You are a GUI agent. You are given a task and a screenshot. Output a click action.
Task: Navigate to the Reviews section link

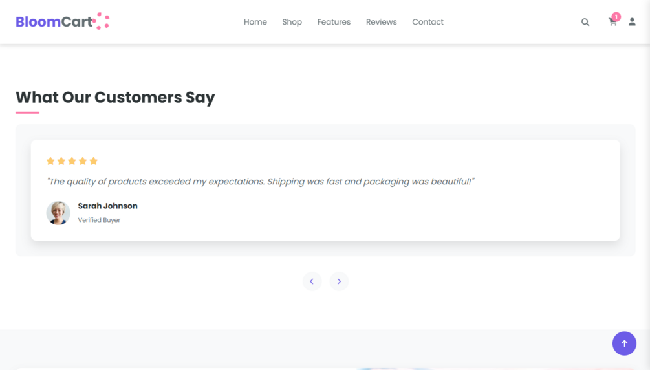pos(382,22)
